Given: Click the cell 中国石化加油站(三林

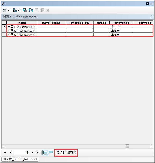Looking at the screenshot, I should coord(22,31).
